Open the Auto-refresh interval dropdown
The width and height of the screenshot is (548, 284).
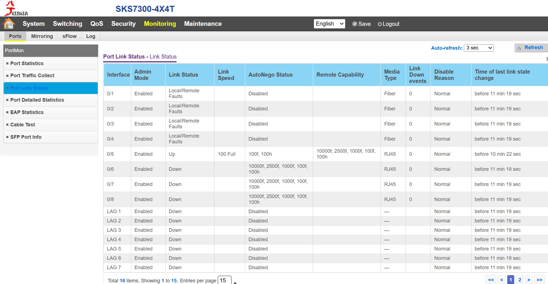(479, 48)
